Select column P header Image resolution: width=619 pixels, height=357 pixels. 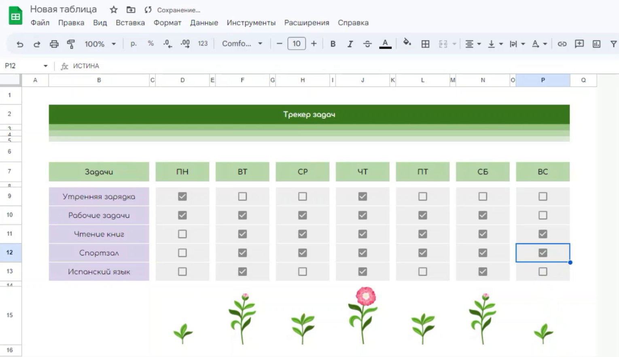[543, 80]
